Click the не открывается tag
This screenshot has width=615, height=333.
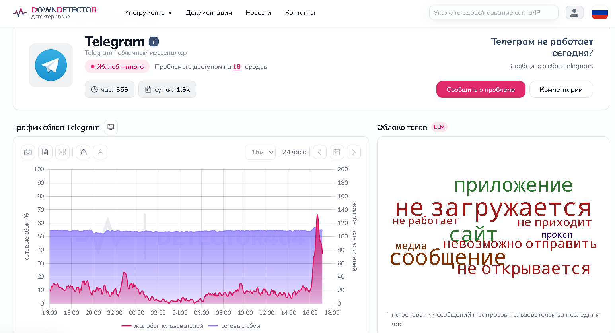[524, 269]
